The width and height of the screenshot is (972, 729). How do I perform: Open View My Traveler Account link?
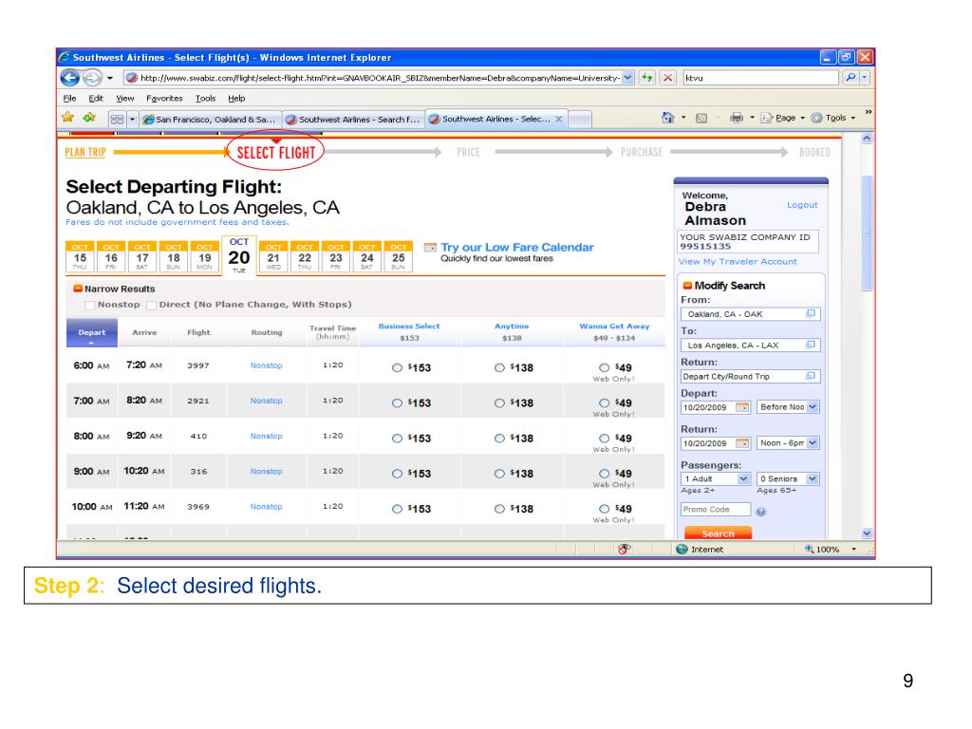738,262
